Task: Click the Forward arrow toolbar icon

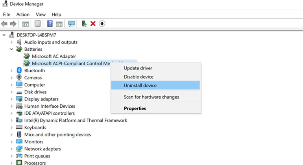Action: tap(13, 24)
